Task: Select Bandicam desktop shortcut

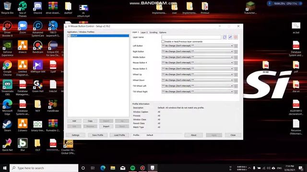Action: click(x=37, y=47)
